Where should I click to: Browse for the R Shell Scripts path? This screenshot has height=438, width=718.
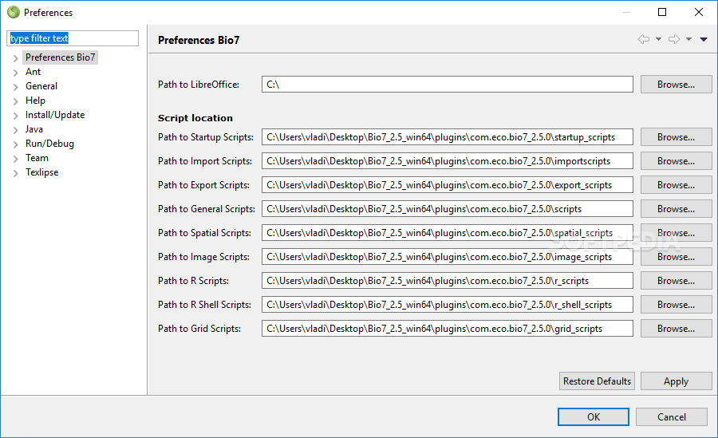coord(676,304)
